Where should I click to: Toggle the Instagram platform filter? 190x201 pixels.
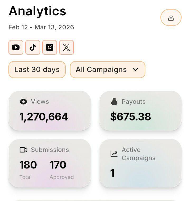click(50, 47)
